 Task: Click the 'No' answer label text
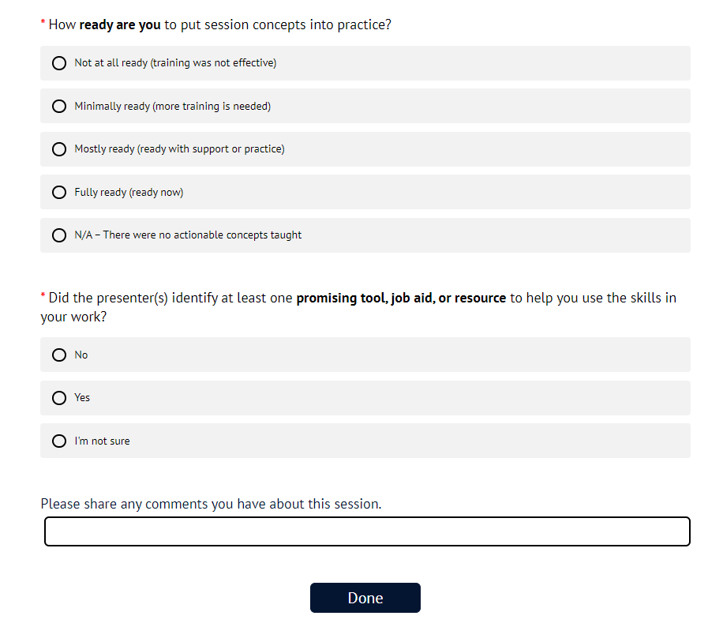(81, 355)
